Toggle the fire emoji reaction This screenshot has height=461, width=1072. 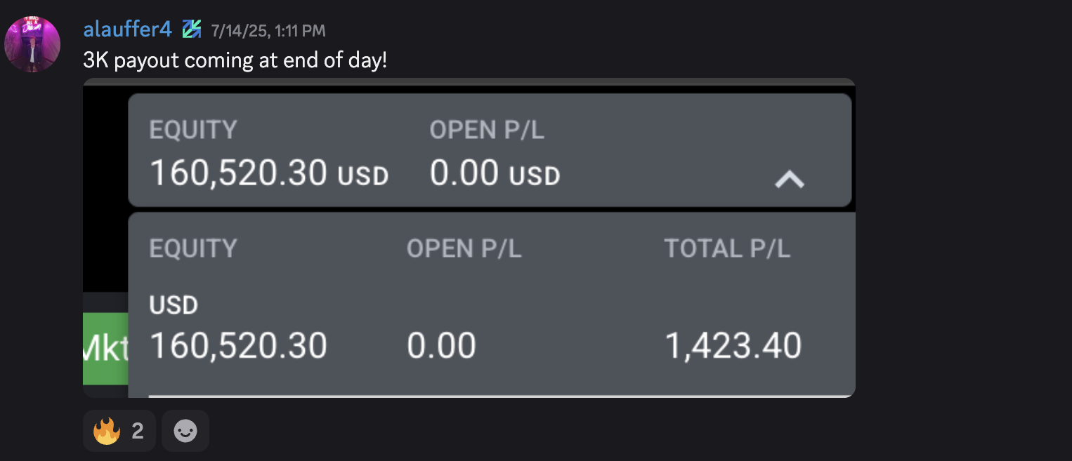tap(119, 431)
